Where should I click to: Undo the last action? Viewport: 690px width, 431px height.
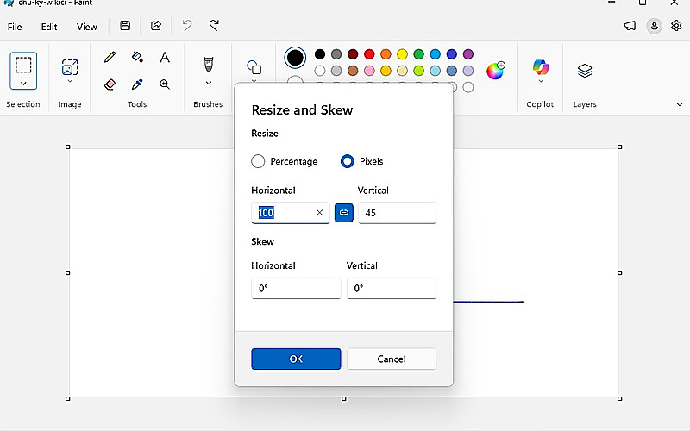click(x=187, y=26)
